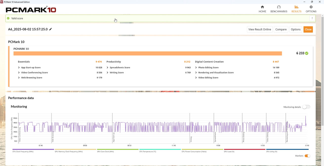Click the Digital Content Creation score 8 447
Viewport: 324px width, 166px height.
pyautogui.click(x=276, y=62)
